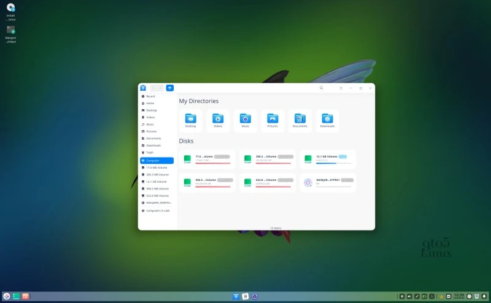
Task: Open the Desktop folder under My Directories
Action: click(x=190, y=121)
